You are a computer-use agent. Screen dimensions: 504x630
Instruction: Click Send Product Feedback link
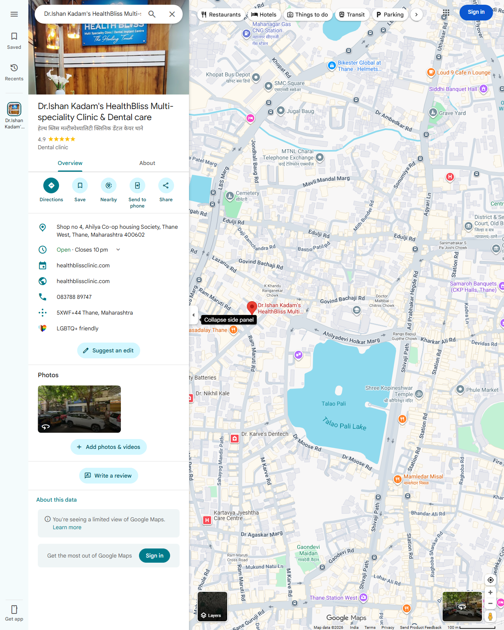pyautogui.click(x=421, y=627)
